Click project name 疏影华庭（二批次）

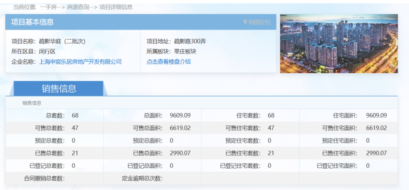coord(62,41)
